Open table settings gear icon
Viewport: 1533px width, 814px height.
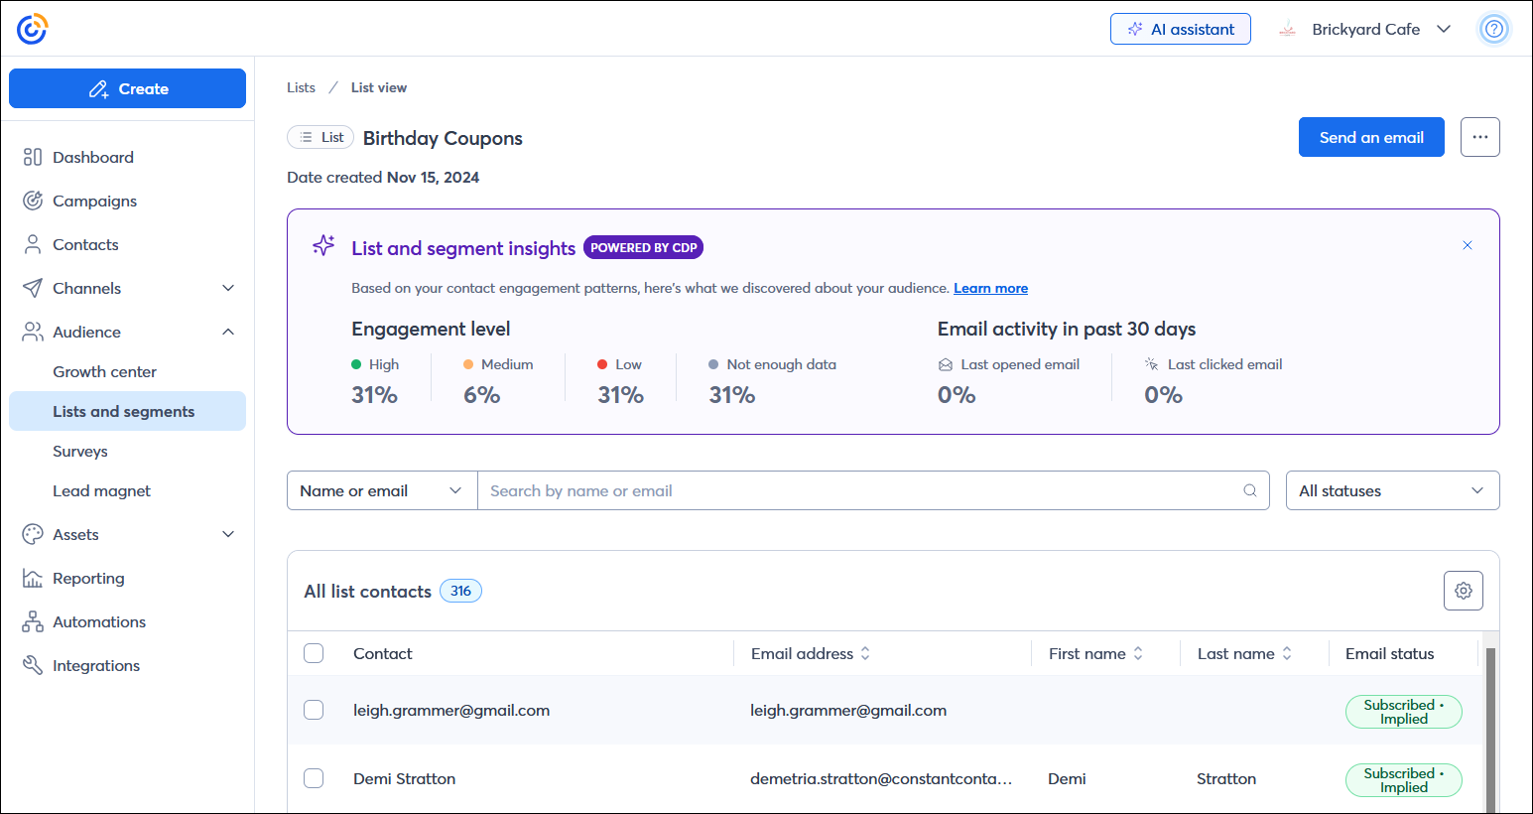click(1463, 591)
